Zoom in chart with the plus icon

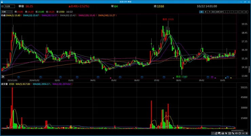tap(247, 133)
